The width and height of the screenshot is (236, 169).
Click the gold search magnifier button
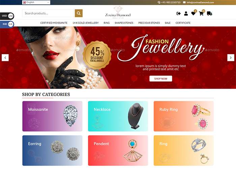[79, 13]
